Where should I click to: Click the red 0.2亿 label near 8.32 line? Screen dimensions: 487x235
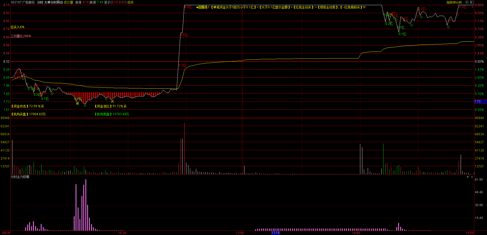tap(182, 65)
